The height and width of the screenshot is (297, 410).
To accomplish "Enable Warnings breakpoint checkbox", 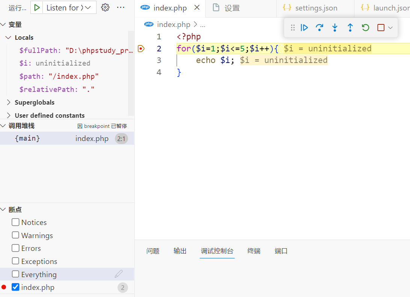I will coord(15,235).
